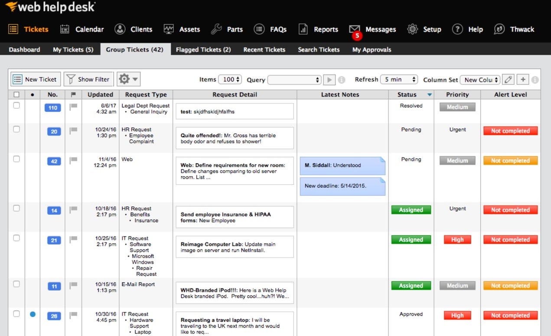
Task: Open the Items 100 dropdown
Action: tap(230, 80)
